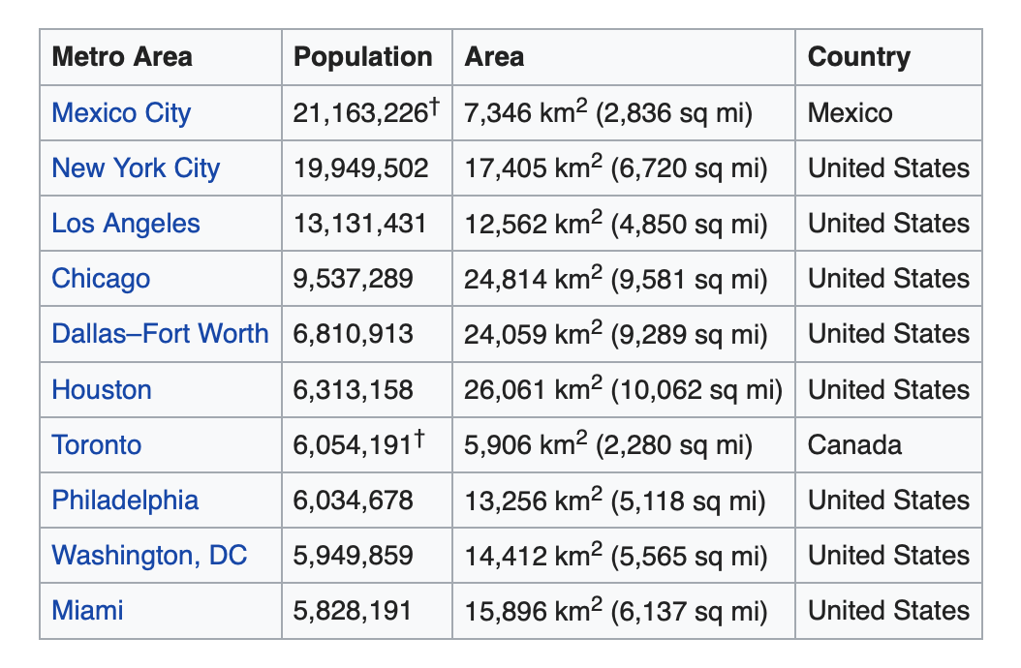Click United States in the New York City row
Image resolution: width=1021 pixels, height=668 pixels.
pyautogui.click(x=889, y=168)
